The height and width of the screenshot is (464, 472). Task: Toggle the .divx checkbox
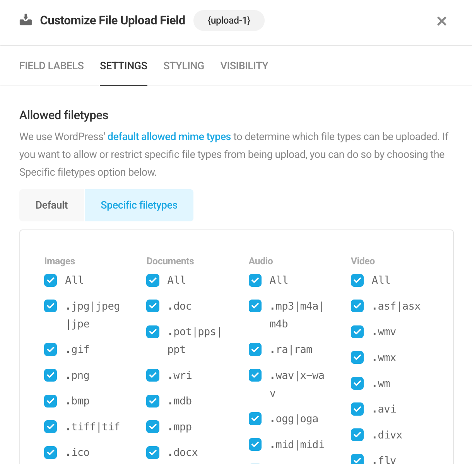tap(357, 435)
